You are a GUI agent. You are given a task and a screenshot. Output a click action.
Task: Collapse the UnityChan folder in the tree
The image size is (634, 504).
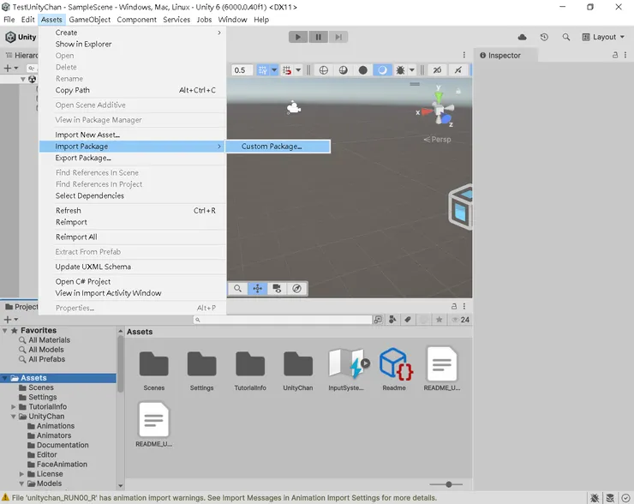coord(14,417)
